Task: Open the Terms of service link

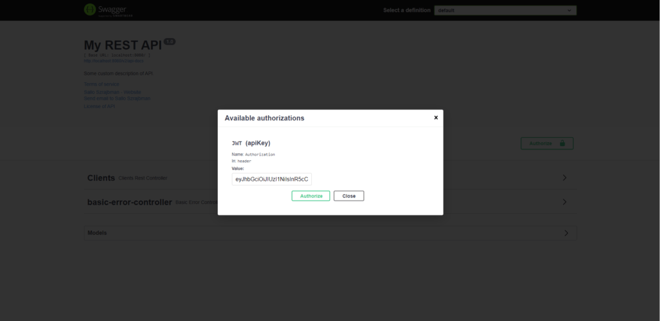Action: click(101, 84)
